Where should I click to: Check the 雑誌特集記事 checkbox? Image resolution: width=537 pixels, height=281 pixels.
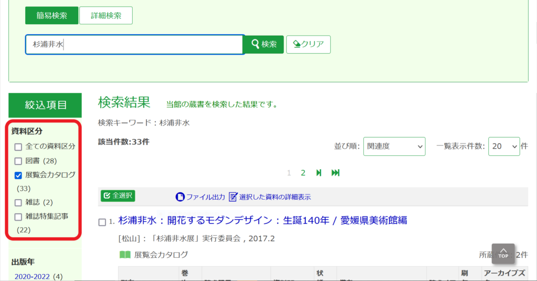[x=18, y=217]
